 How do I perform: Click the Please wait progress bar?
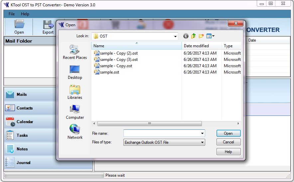click(54, 175)
